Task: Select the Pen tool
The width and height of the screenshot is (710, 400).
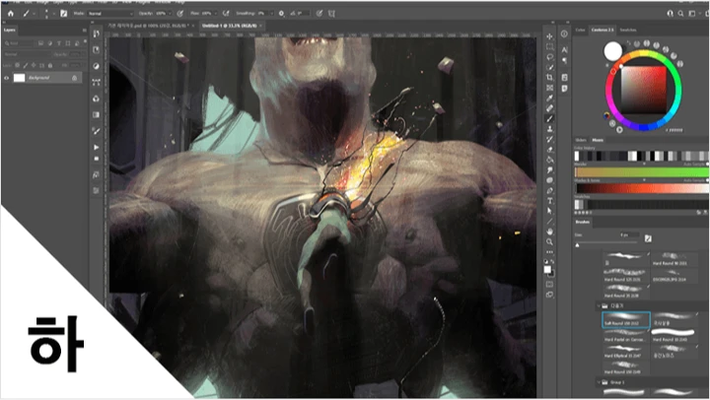Action: [549, 190]
